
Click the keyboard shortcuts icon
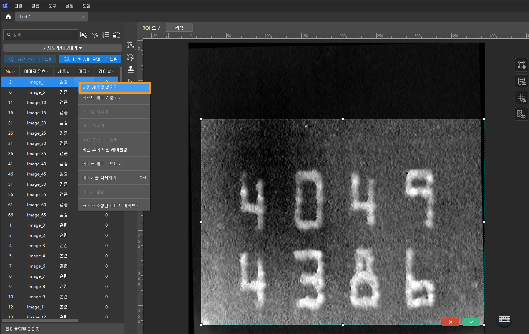[504, 319]
